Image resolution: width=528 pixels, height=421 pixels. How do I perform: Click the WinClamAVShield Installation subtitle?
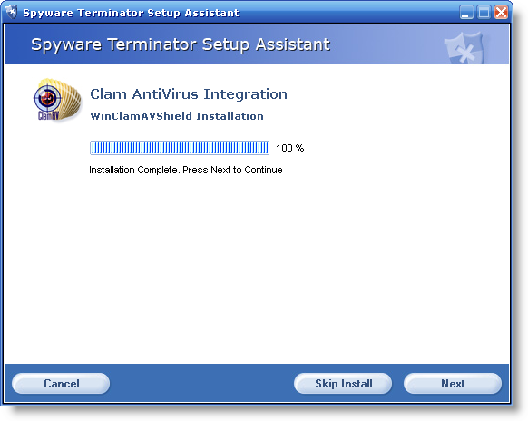coord(177,116)
